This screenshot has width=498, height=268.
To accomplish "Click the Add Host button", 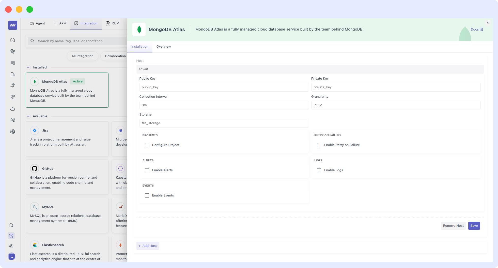I will click(x=148, y=246).
